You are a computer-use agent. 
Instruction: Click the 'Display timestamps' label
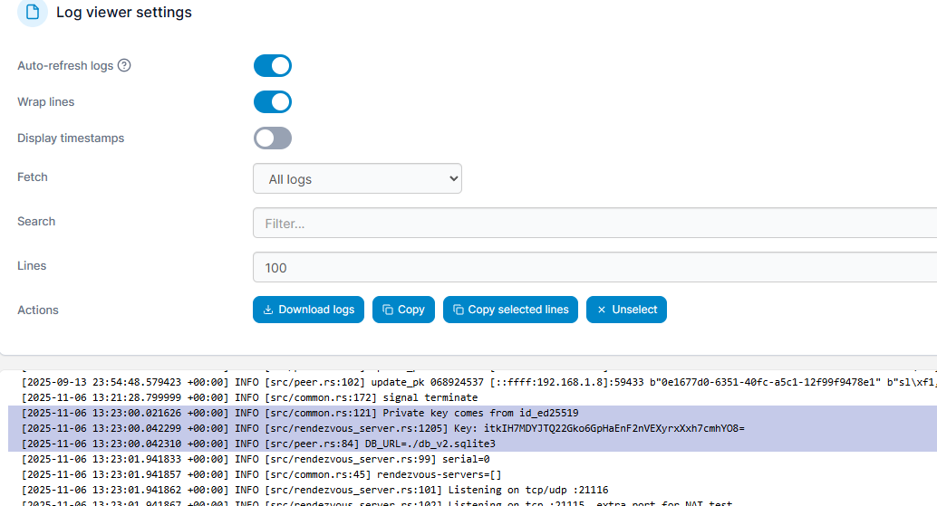click(71, 138)
